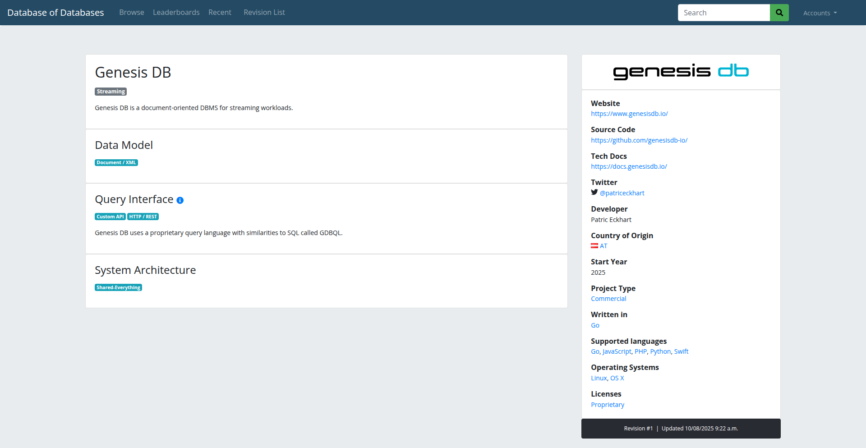The image size is (866, 448).
Task: Open the Revision List page
Action: click(x=264, y=13)
